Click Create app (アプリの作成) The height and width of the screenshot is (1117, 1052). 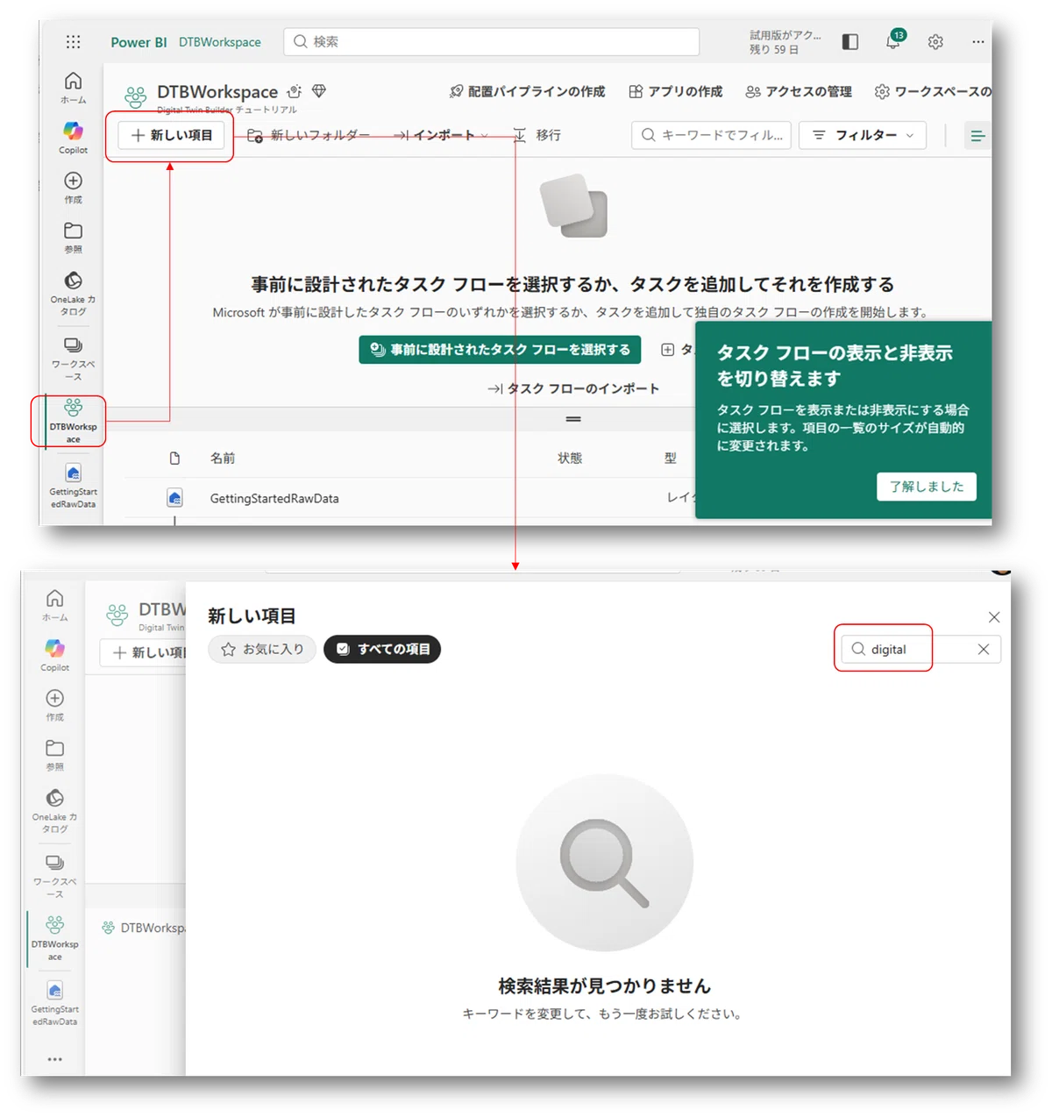tap(676, 91)
